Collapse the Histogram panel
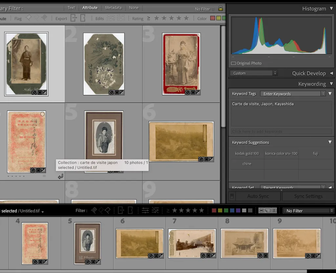Image resolution: width=336 pixels, height=273 pixels. (331, 9)
